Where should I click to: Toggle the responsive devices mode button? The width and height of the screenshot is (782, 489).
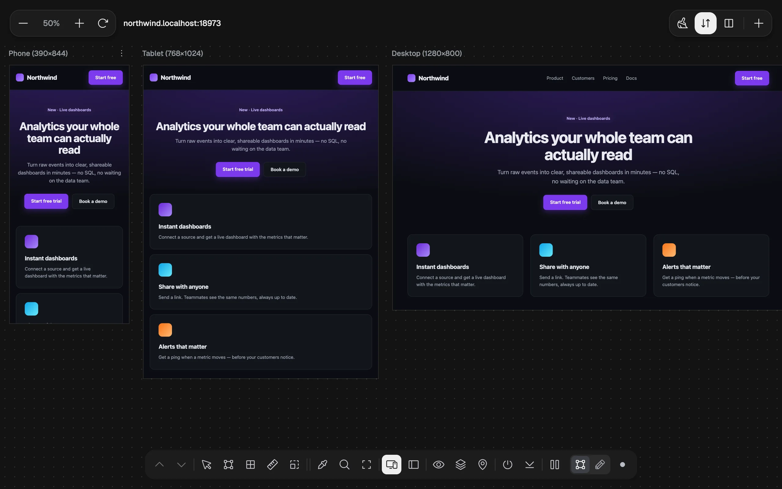(x=392, y=465)
